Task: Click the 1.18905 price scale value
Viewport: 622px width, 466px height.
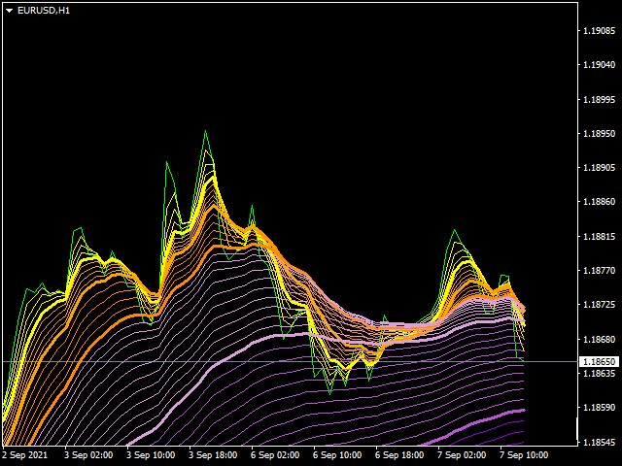Action: click(x=600, y=167)
